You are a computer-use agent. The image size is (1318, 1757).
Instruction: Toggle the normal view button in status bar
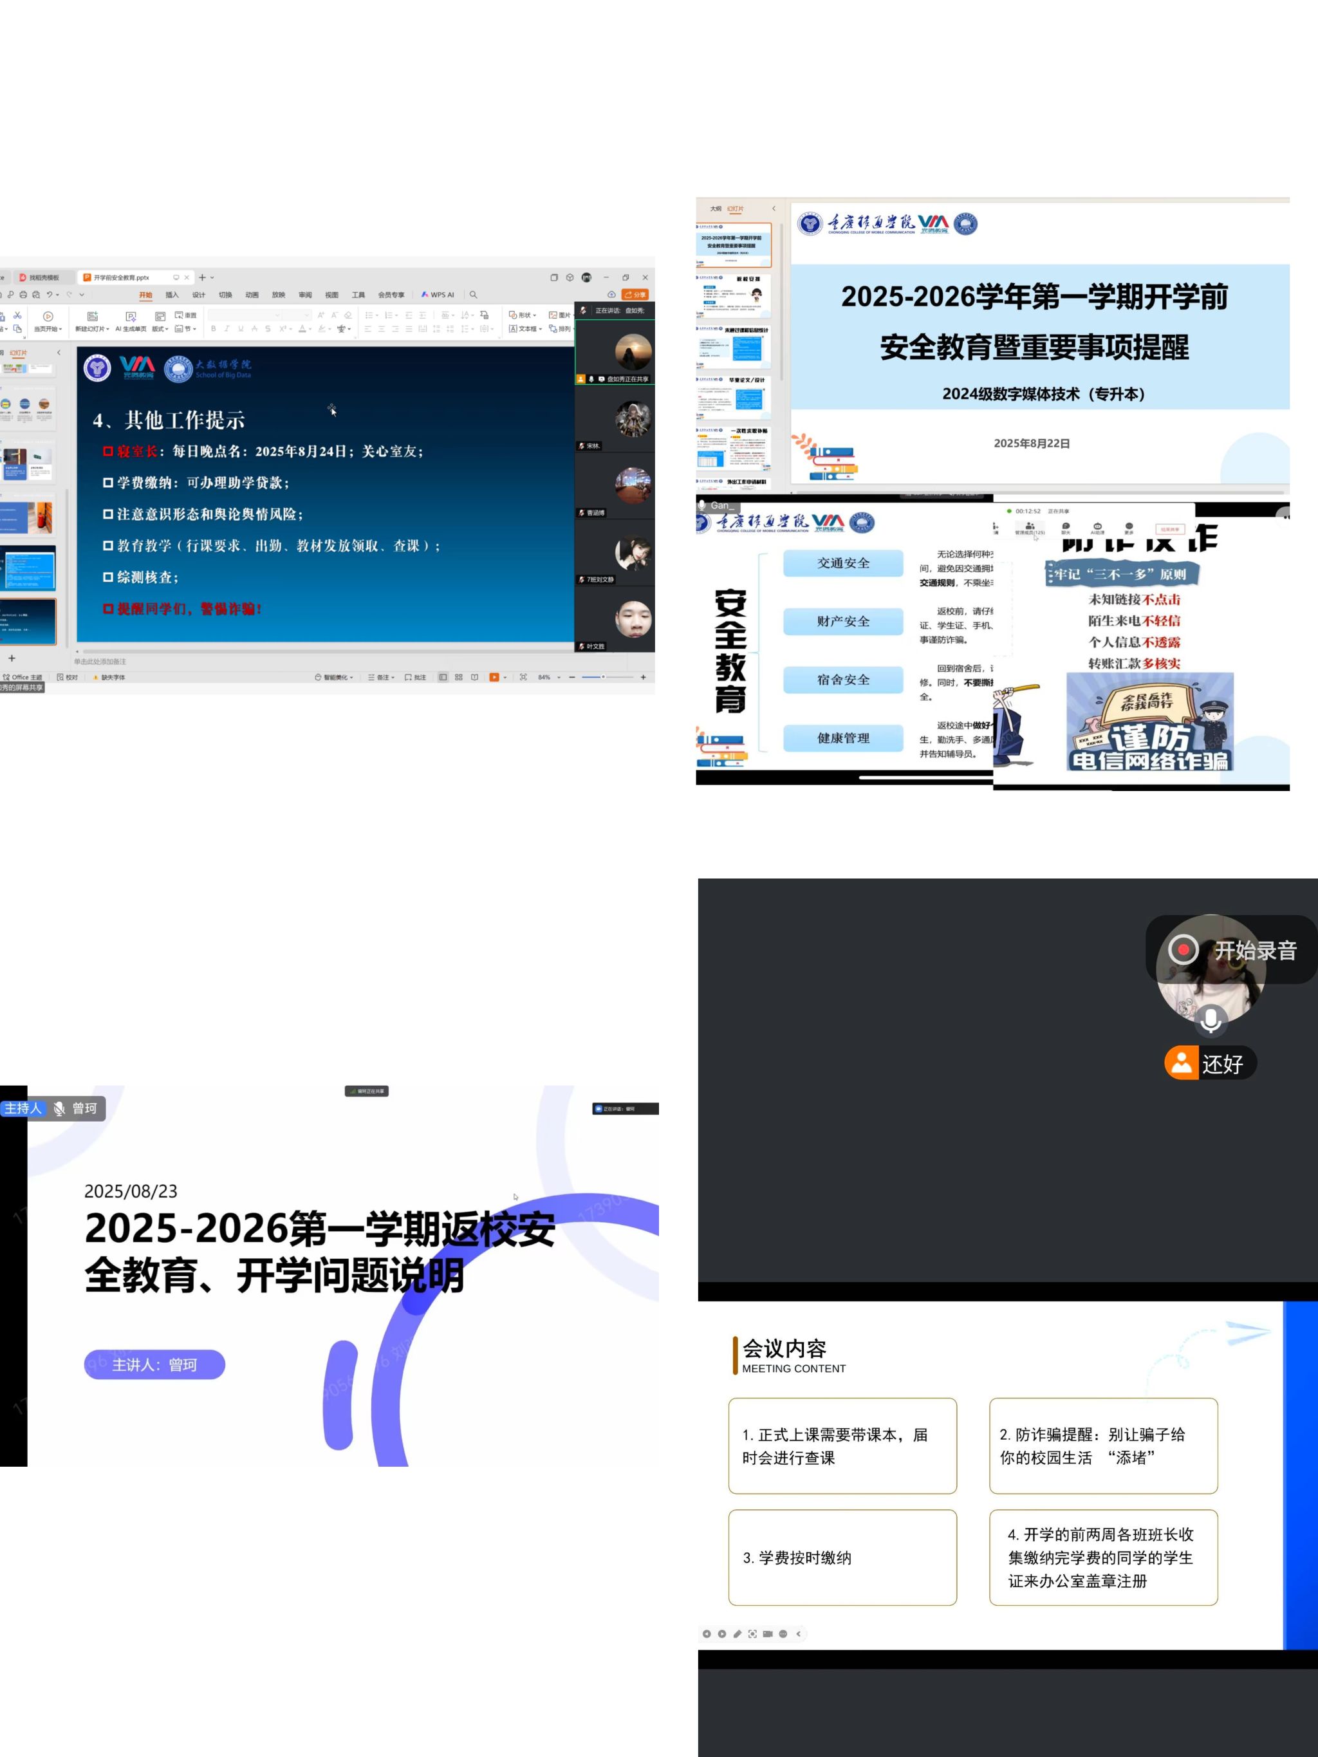click(x=443, y=677)
